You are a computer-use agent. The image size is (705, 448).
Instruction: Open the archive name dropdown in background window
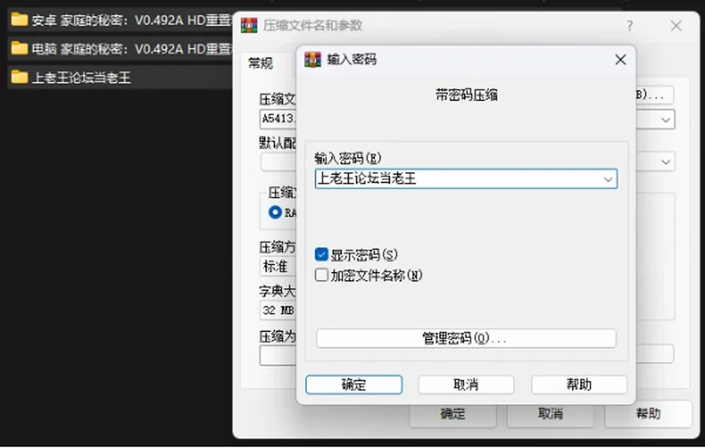[x=666, y=120]
